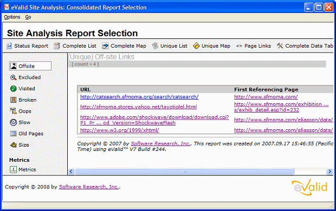Maximize the eValid window

319,8
